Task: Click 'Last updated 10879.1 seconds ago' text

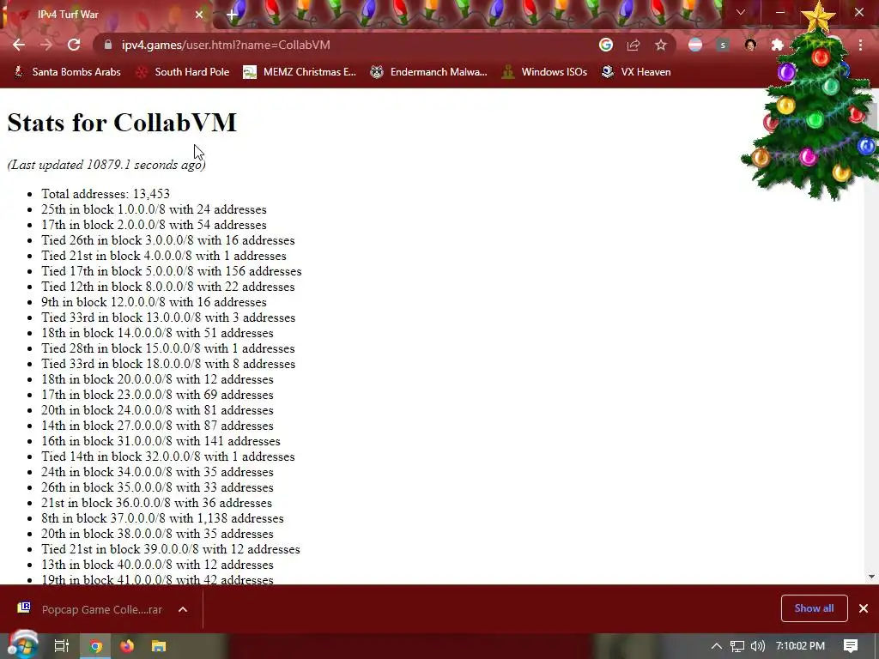Action: pos(106,165)
